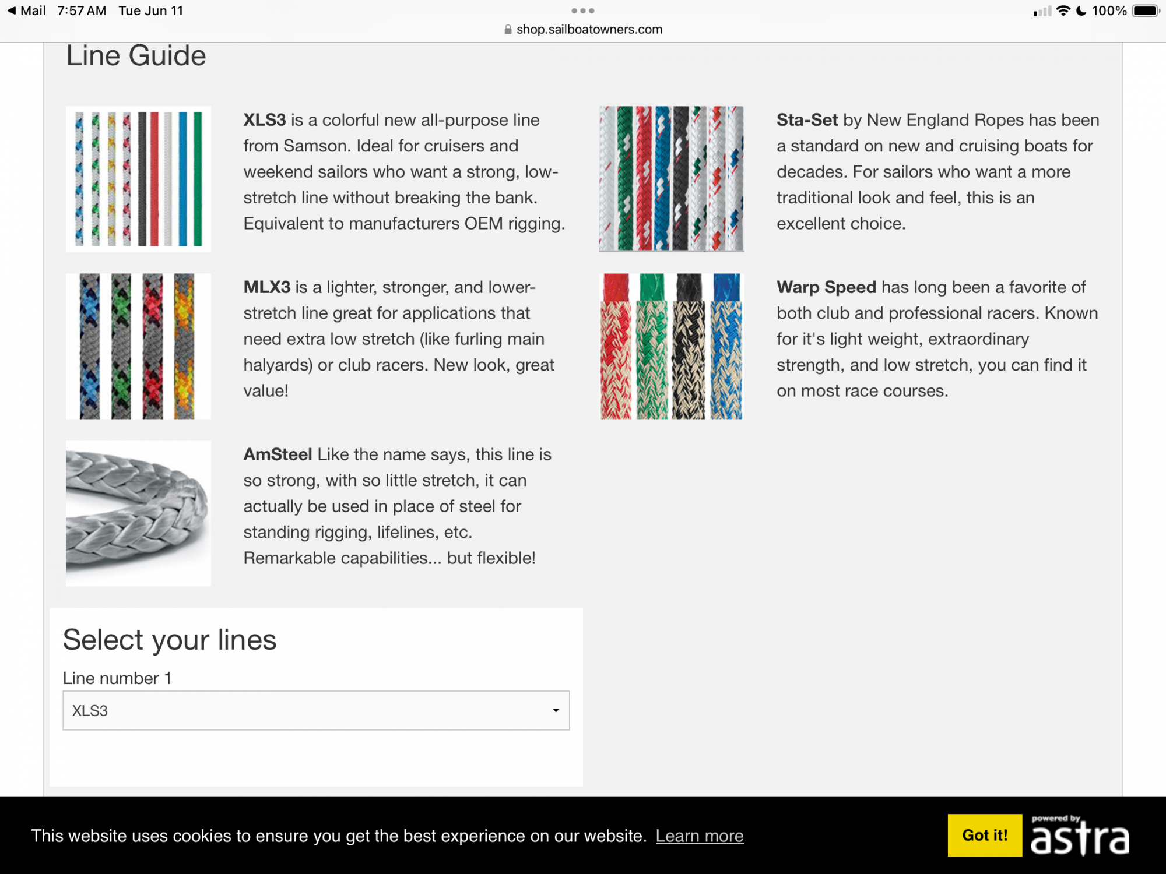The height and width of the screenshot is (874, 1166).
Task: Tap the battery indicator icon
Action: click(x=1145, y=10)
